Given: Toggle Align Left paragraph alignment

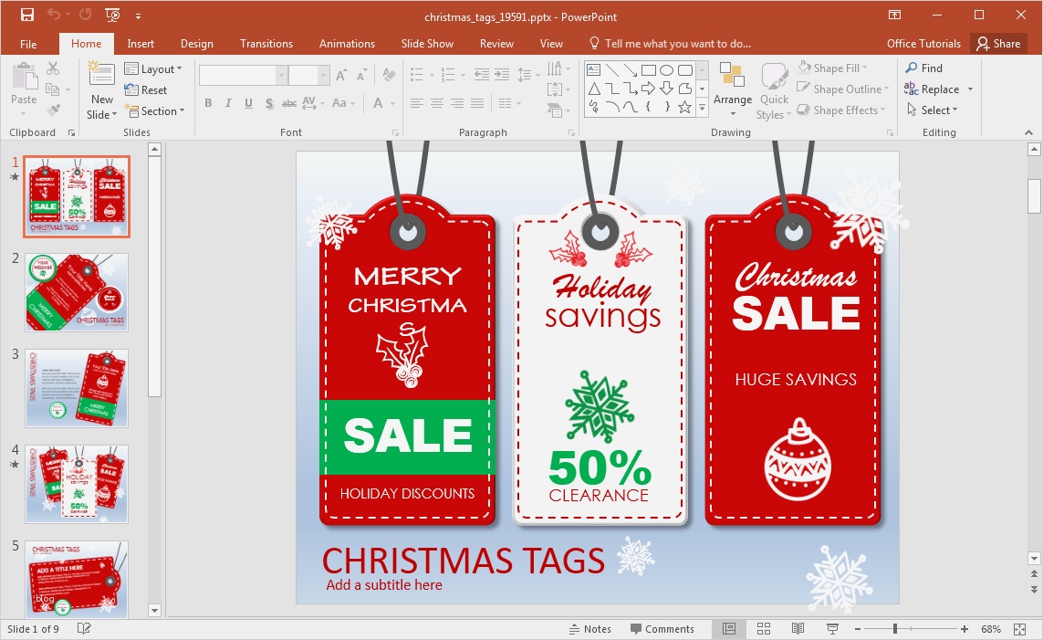Looking at the screenshot, I should coord(417,103).
